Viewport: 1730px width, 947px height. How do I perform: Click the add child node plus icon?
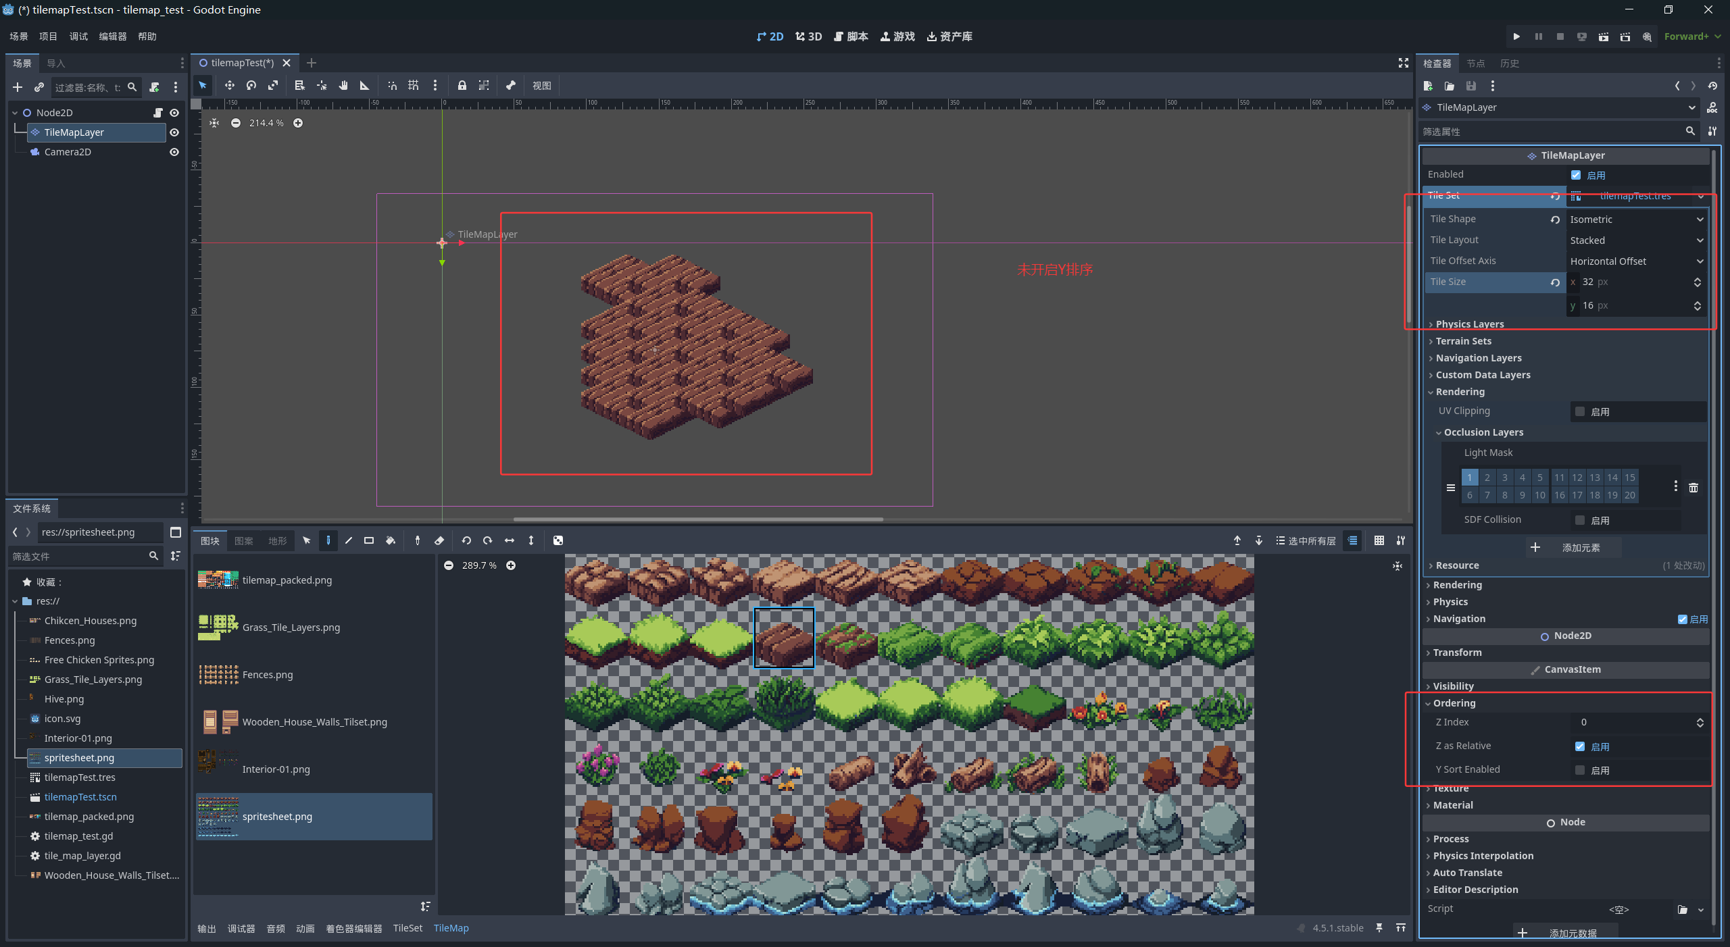click(18, 87)
